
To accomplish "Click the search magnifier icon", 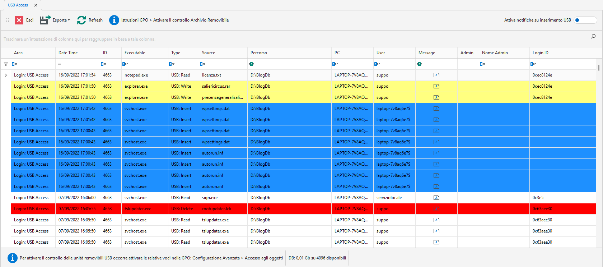I will (x=593, y=36).
